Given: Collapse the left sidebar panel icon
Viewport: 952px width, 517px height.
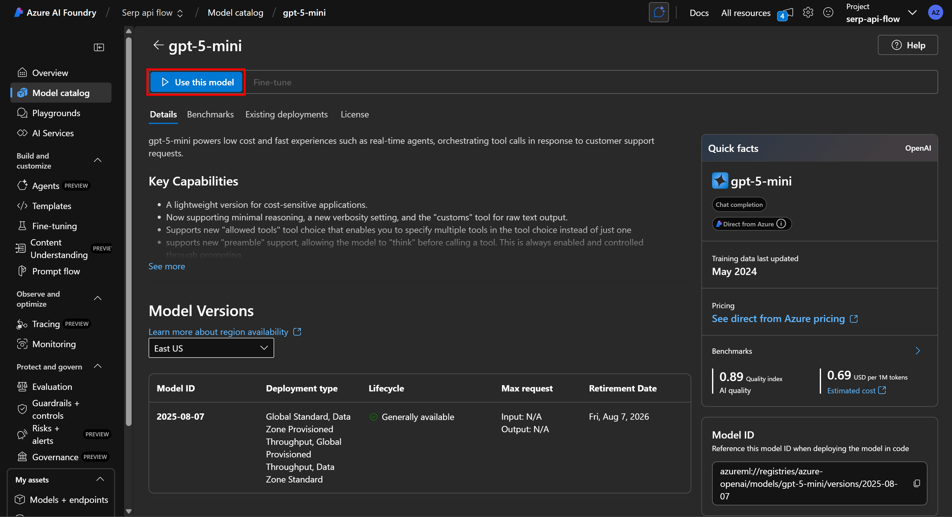Looking at the screenshot, I should coord(99,47).
